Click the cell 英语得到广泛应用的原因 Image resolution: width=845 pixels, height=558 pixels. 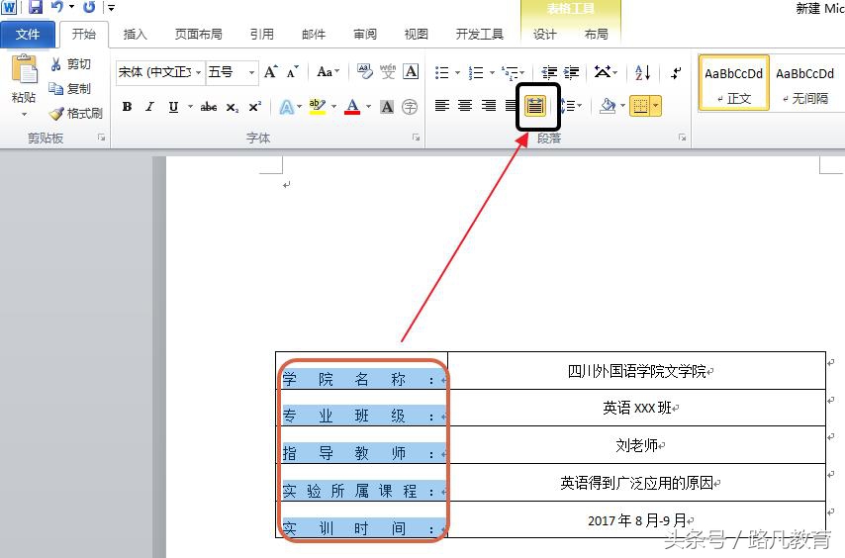pos(636,483)
